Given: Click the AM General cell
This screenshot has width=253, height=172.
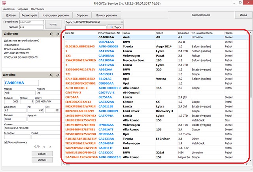Looking at the screenshot, I should [x=131, y=93].
